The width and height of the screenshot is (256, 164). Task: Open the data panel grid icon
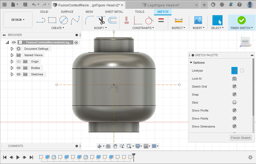click(x=5, y=5)
